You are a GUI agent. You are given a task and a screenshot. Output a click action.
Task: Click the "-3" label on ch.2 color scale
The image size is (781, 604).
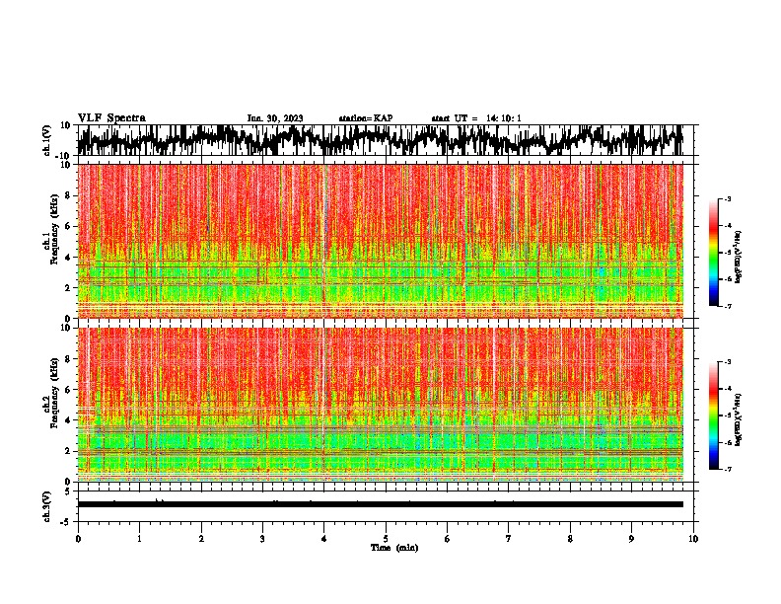[x=727, y=362]
